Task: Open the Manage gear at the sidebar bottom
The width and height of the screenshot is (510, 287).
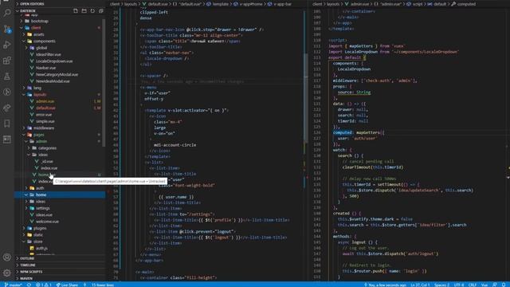Action: coord(7,273)
